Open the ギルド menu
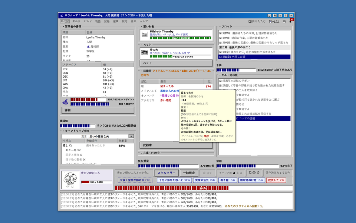 pyautogui.click(x=76, y=22)
